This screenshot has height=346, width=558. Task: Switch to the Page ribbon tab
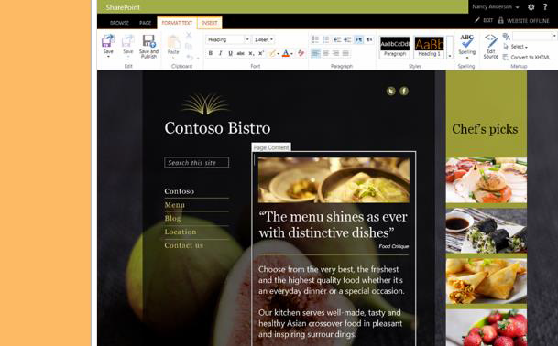(145, 23)
